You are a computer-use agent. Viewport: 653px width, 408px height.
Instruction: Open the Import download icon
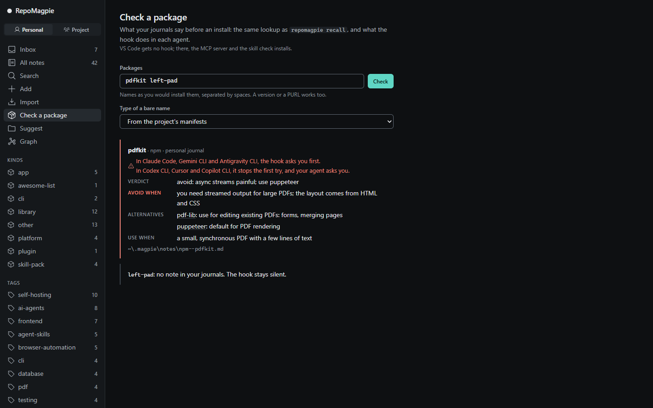pos(12,102)
